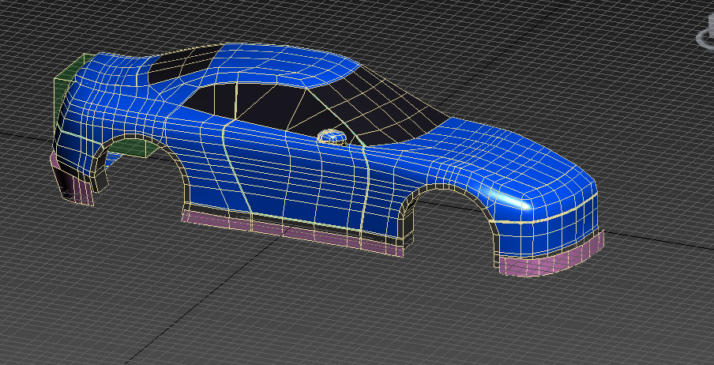The width and height of the screenshot is (714, 365).
Task: Click the ViewCube compass ring at viewport edge
Action: pyautogui.click(x=705, y=36)
